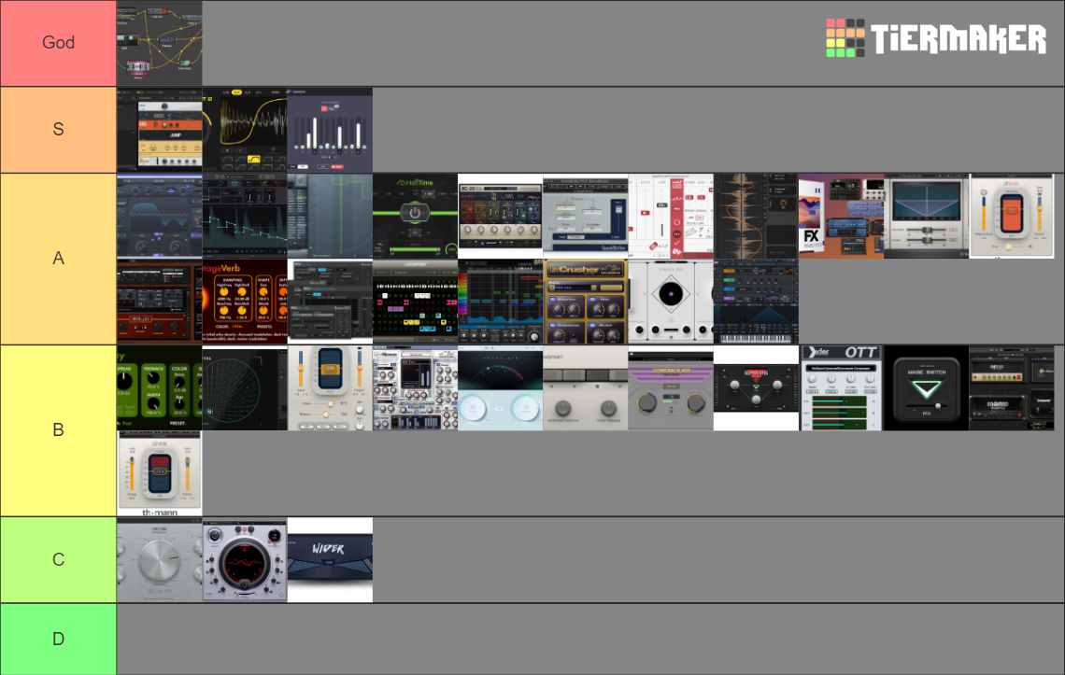Click the RC-20 Retro Color plugin image
This screenshot has height=675, width=1065.
500,216
